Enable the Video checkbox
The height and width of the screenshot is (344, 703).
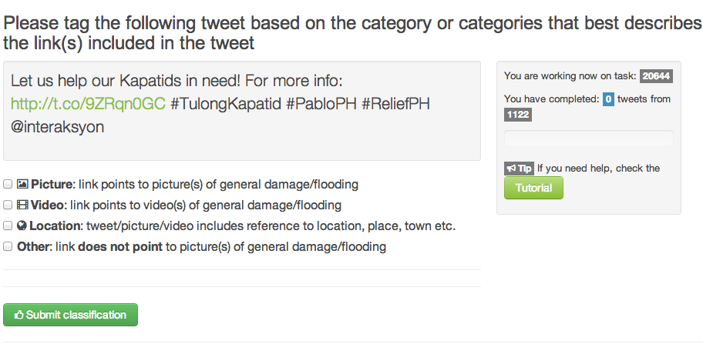click(8, 205)
